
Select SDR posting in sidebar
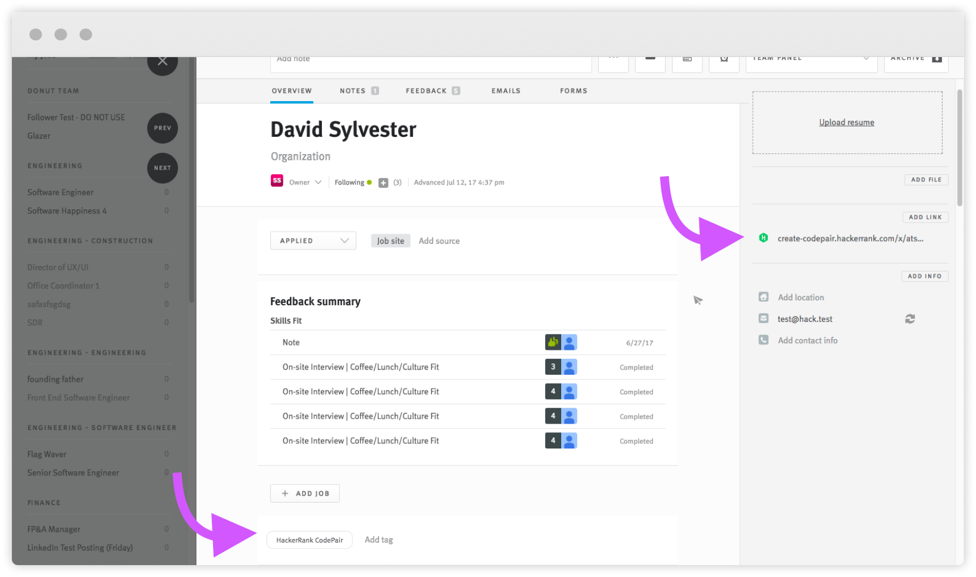[x=35, y=323]
